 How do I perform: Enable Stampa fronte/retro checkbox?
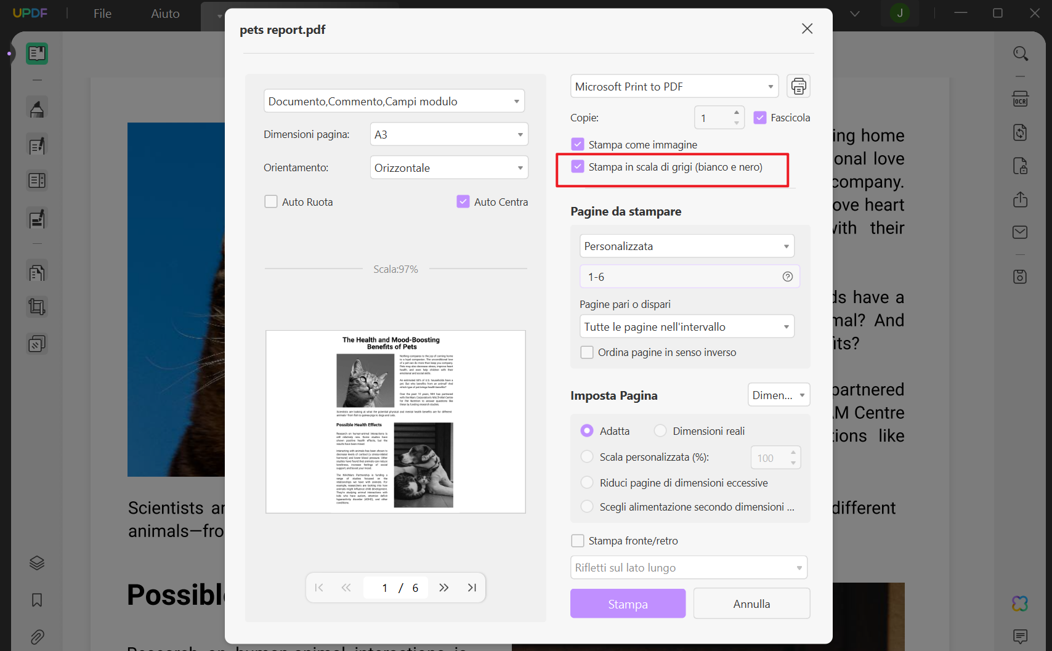tap(578, 541)
